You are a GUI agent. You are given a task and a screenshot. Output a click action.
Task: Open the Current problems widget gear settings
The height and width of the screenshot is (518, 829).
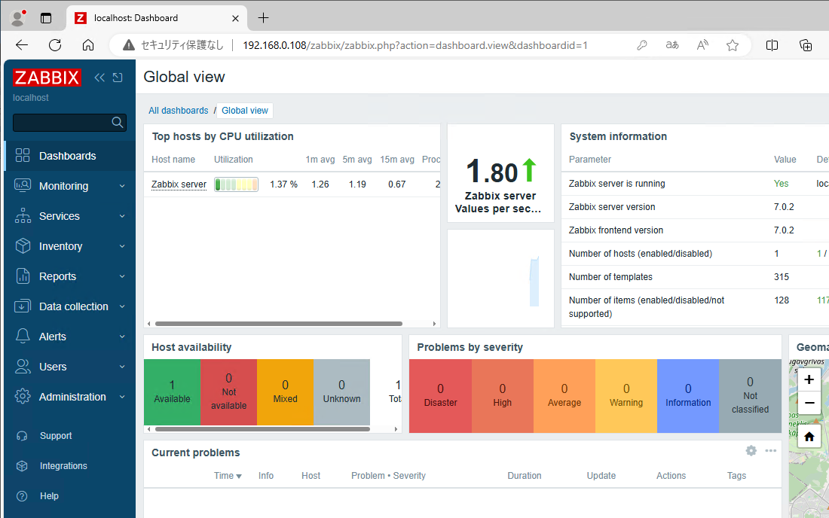751,450
